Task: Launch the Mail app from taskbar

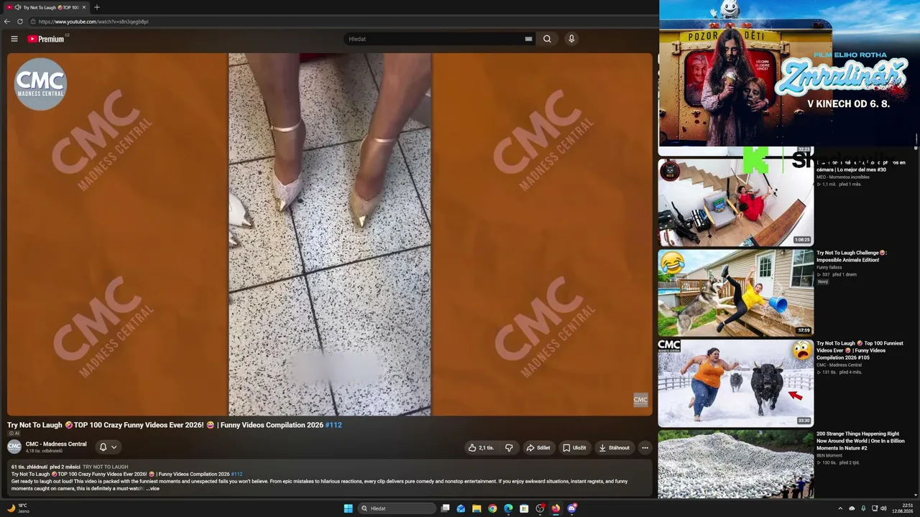Action: click(461, 508)
